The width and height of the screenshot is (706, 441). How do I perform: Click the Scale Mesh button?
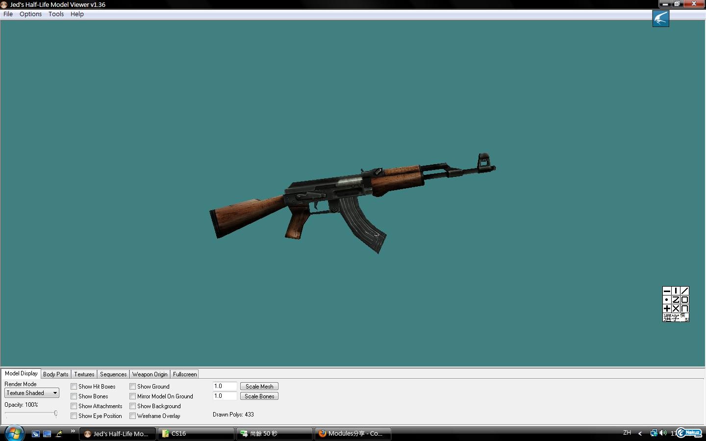pyautogui.click(x=259, y=387)
